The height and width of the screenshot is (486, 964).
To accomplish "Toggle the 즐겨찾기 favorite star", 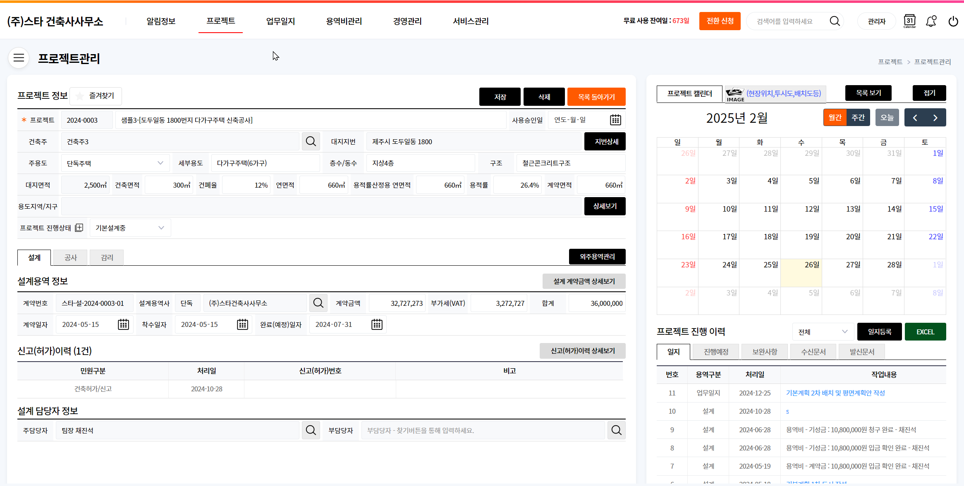I will [x=80, y=96].
